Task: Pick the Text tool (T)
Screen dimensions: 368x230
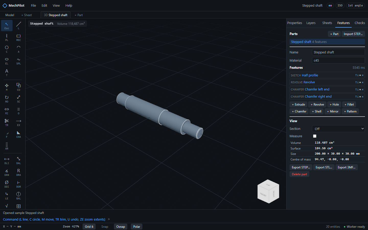Action: [7, 73]
